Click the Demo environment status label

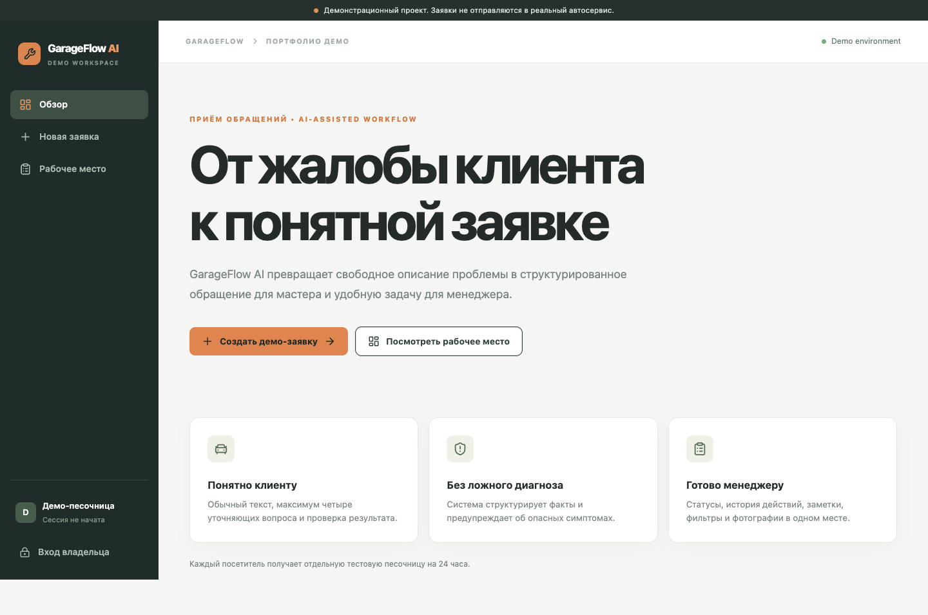pos(866,41)
